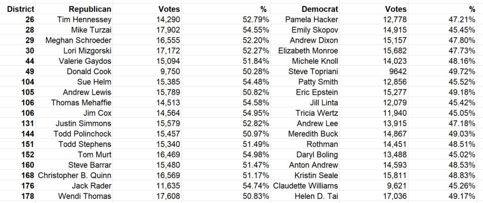Select Claudette Williams name cell

coord(305,186)
